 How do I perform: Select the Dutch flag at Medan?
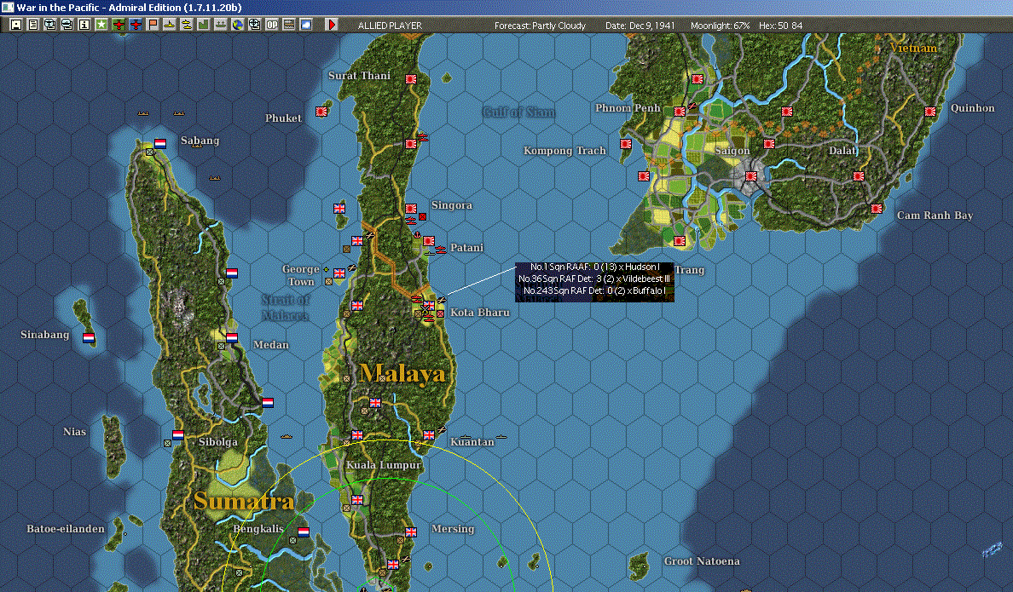[x=232, y=337]
